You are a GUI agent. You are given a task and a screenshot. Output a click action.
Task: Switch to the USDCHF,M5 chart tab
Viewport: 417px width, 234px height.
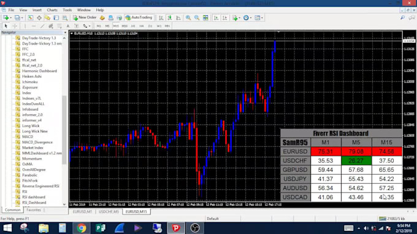coord(109,211)
